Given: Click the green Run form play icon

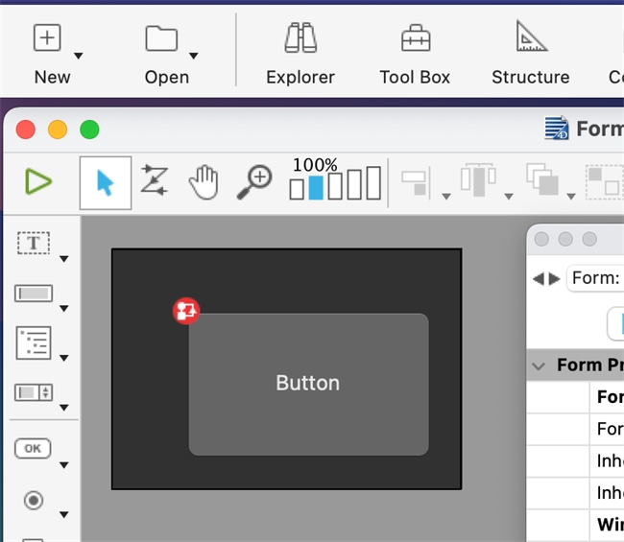Looking at the screenshot, I should point(38,181).
